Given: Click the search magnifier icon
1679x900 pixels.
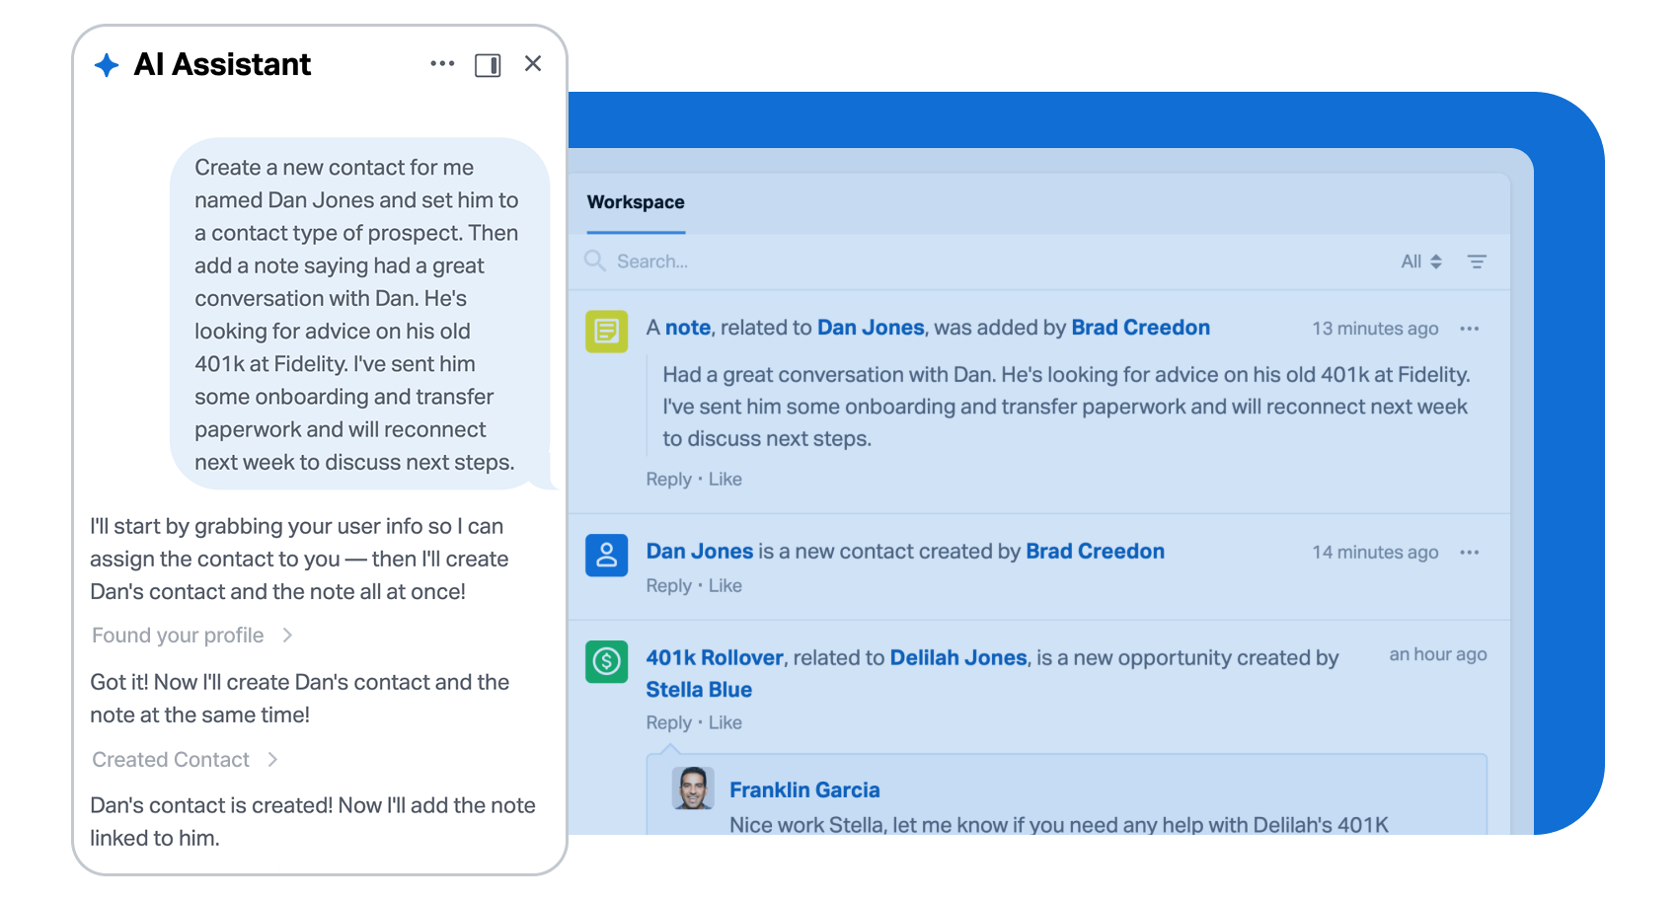Looking at the screenshot, I should pyautogui.click(x=595, y=261).
